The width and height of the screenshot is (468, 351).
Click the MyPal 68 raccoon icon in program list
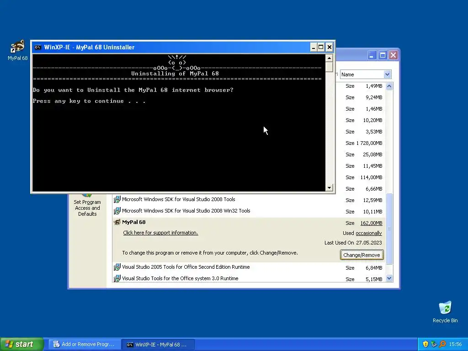tap(117, 222)
